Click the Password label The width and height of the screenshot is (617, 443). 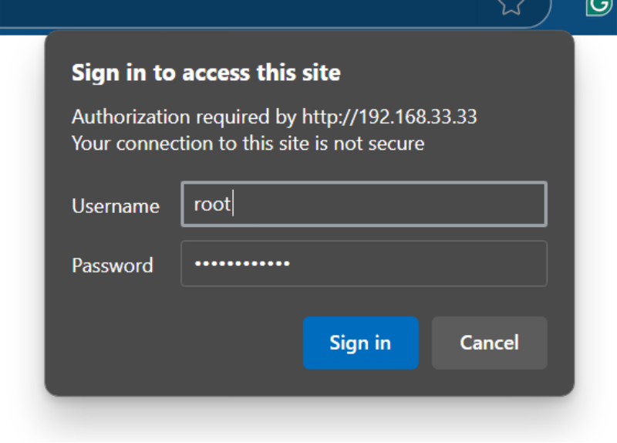pyautogui.click(x=113, y=265)
